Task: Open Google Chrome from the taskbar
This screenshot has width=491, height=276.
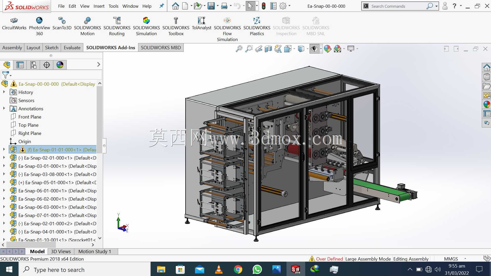Action: pyautogui.click(x=238, y=269)
